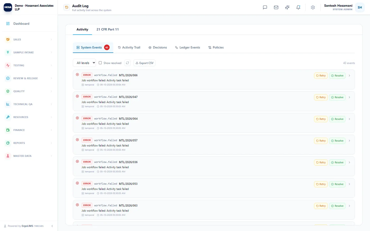Click the Quality shield icon
The image size is (370, 231).
tap(8, 91)
